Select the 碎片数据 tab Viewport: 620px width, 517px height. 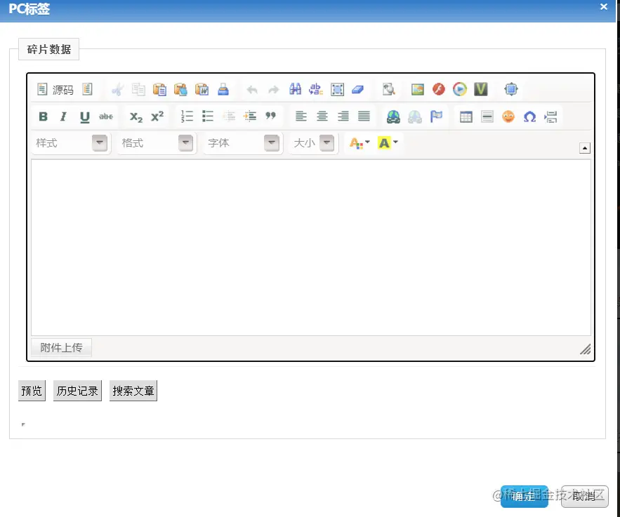coord(48,49)
